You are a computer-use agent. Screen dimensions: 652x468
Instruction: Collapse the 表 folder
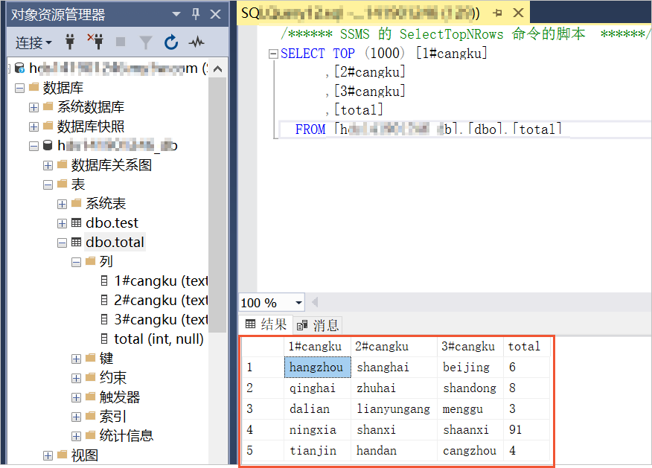(48, 185)
